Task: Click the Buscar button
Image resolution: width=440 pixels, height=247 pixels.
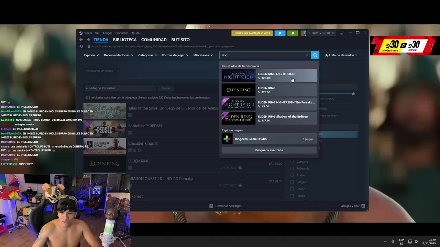Action: coord(166,88)
